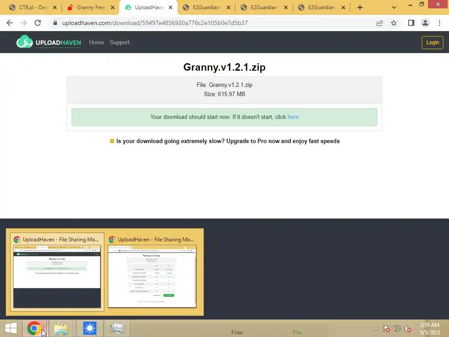This screenshot has width=449, height=337.
Task: Switch to the first E2Guardian tab
Action: (x=203, y=7)
